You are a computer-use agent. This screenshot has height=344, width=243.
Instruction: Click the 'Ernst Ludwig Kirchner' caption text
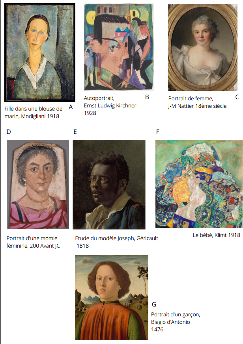[110, 105]
